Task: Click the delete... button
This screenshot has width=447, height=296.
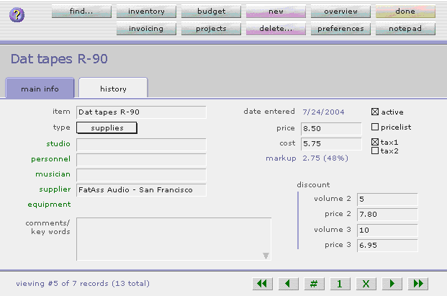Action: [276, 29]
